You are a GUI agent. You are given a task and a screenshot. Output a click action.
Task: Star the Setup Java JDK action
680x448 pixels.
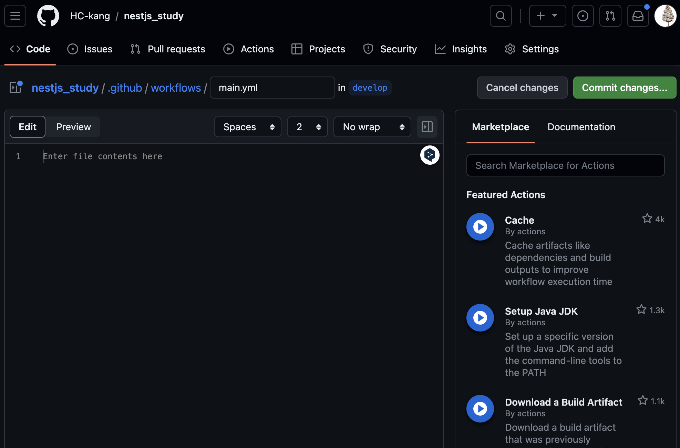[641, 309]
